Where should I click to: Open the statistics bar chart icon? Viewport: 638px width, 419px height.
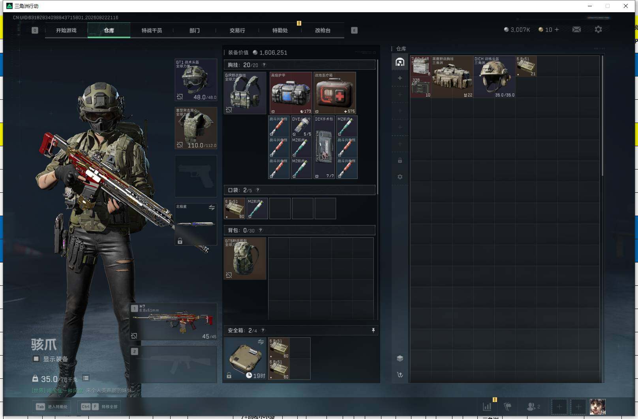tap(487, 406)
